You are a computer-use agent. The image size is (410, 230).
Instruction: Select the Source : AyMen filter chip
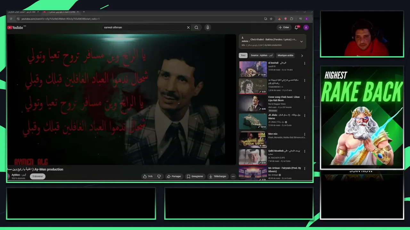coord(262,55)
